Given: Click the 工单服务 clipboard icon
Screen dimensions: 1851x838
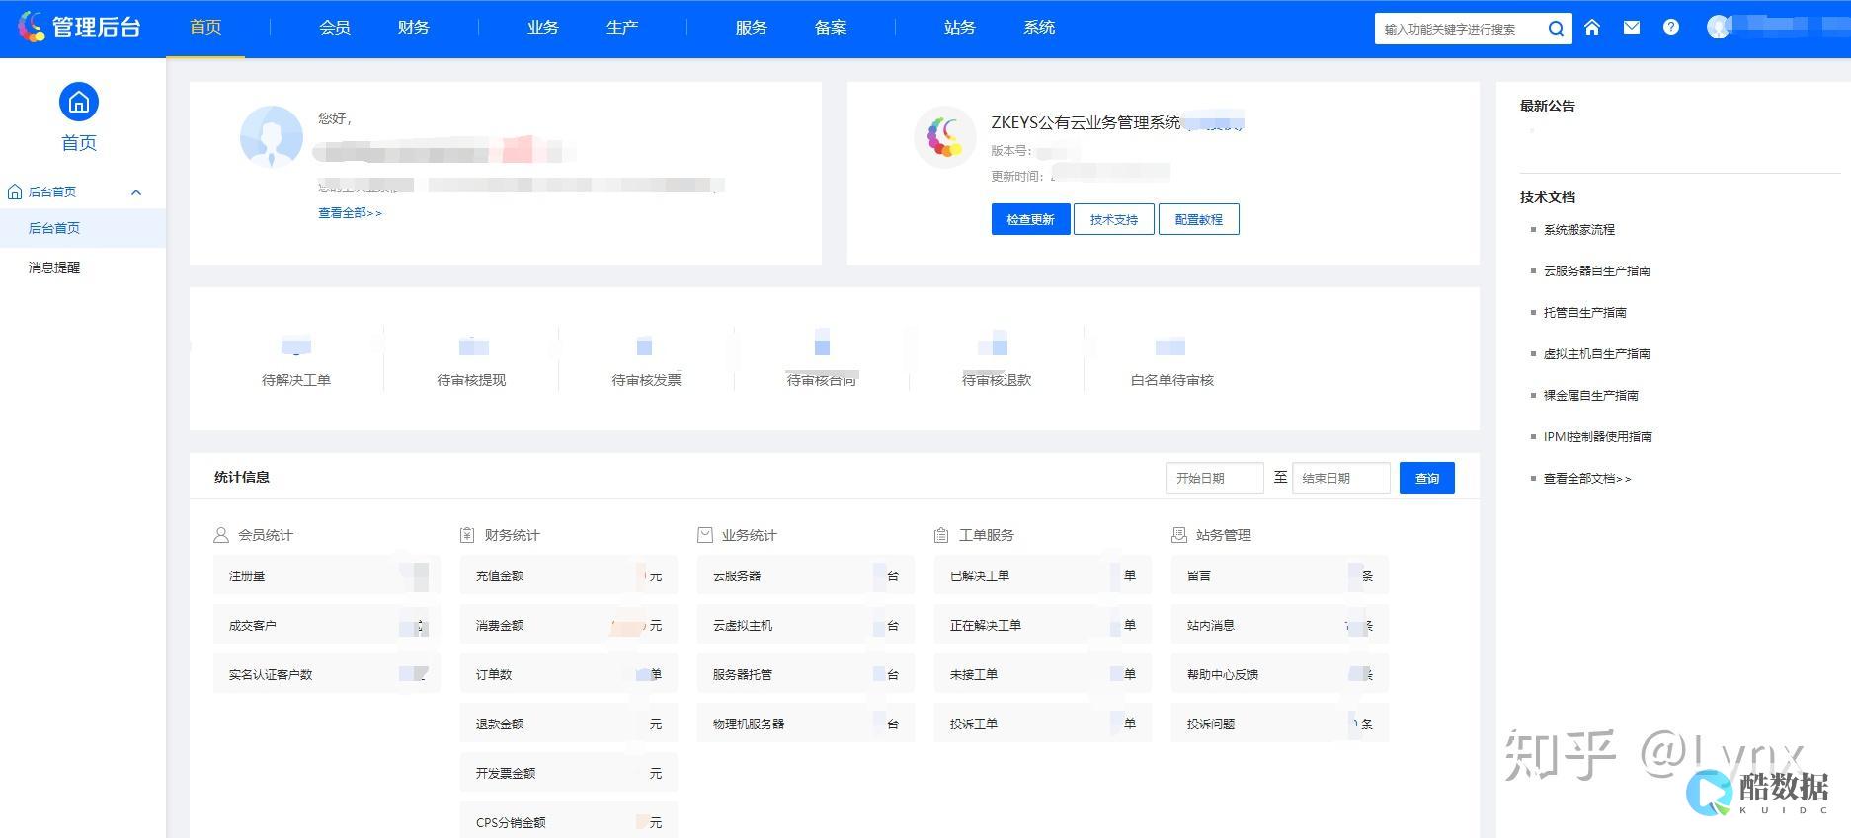Looking at the screenshot, I should tap(941, 535).
